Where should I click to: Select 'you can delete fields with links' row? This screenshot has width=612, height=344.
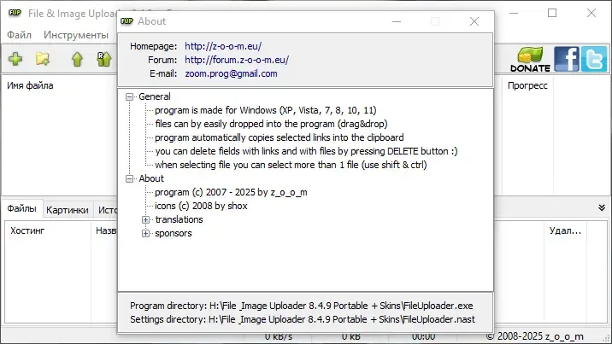(306, 151)
